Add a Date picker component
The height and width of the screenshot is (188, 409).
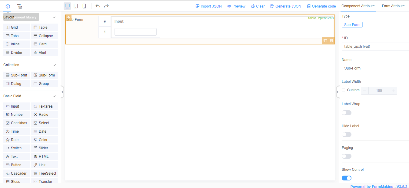click(x=45, y=131)
